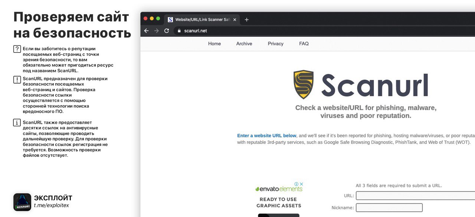
Task: Click the red close window button
Action: (145, 18)
